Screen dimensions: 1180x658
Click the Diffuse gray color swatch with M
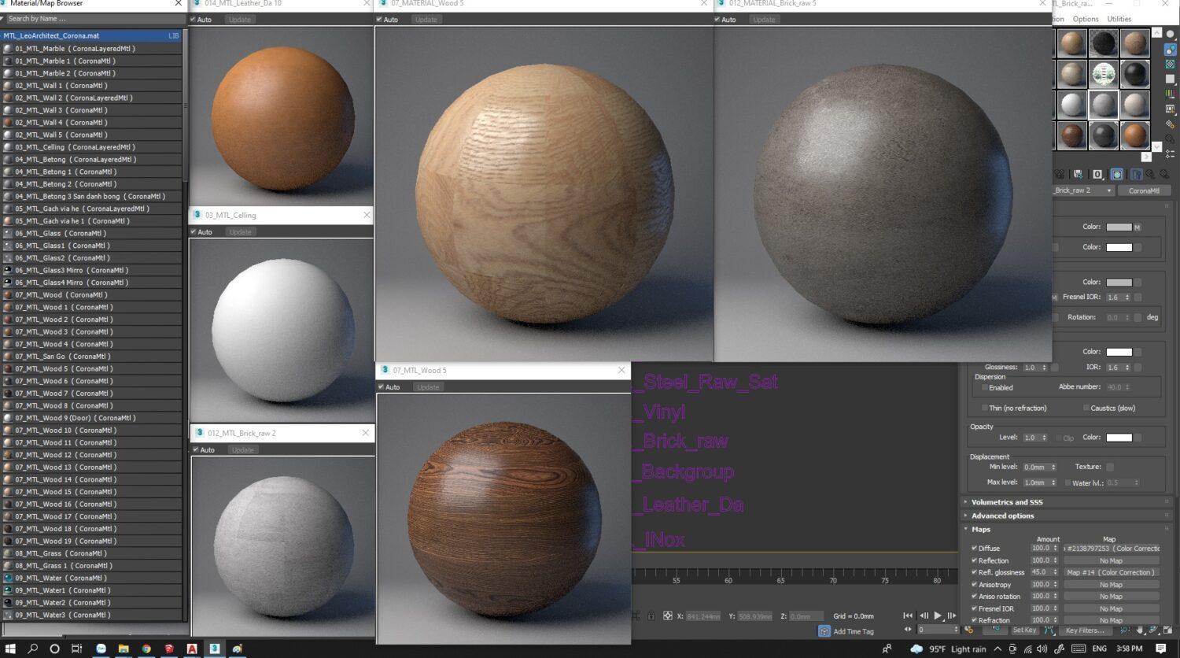[1119, 227]
